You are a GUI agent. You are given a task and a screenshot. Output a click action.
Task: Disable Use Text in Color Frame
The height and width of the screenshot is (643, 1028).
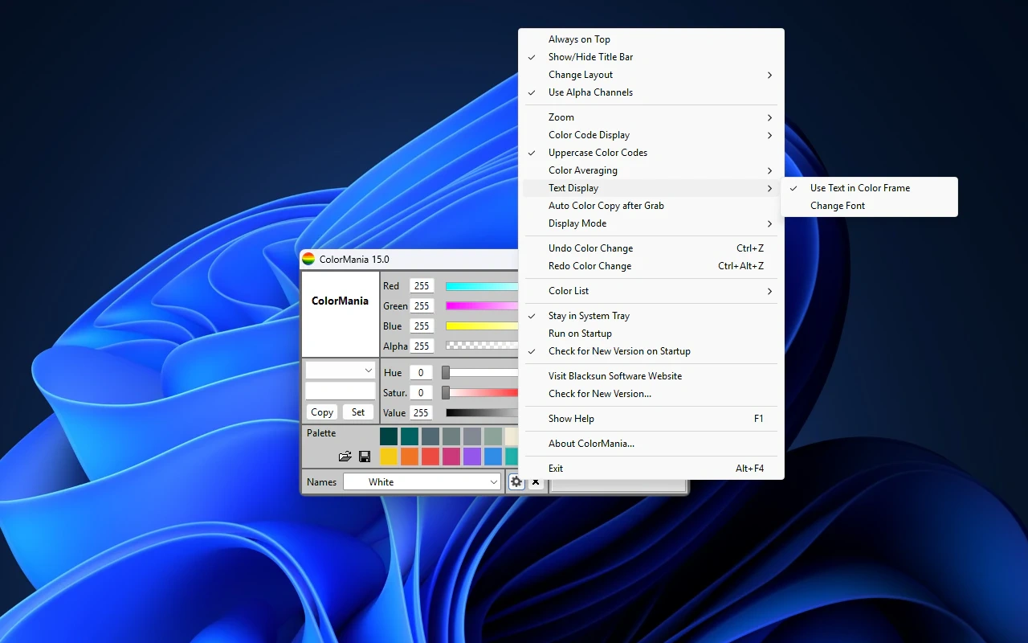(x=859, y=188)
